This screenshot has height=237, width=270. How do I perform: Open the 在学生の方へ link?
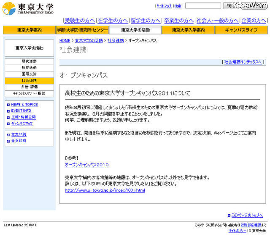coord(113,21)
